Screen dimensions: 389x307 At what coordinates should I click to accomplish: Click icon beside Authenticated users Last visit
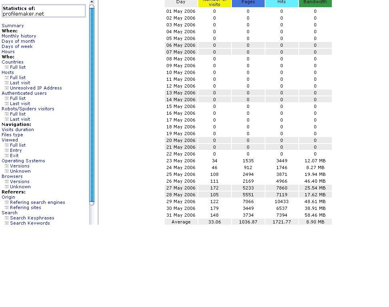[7, 104]
